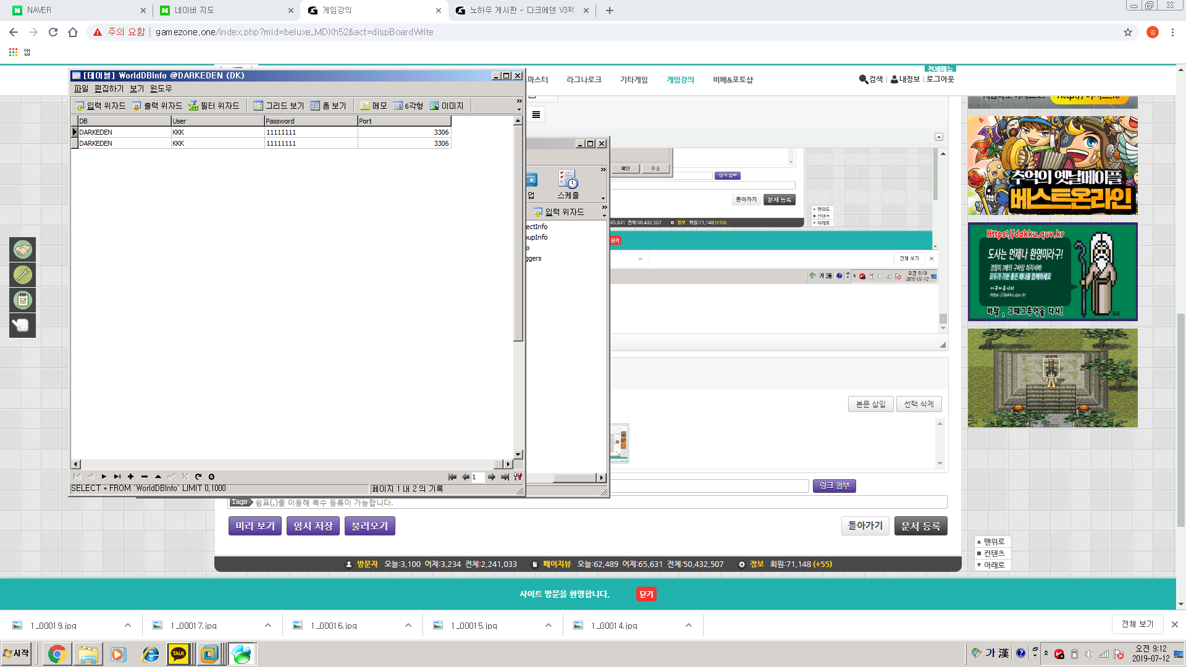Viewport: 1186px width, 667px height.
Task: Delete record with minus icon
Action: coord(144,477)
